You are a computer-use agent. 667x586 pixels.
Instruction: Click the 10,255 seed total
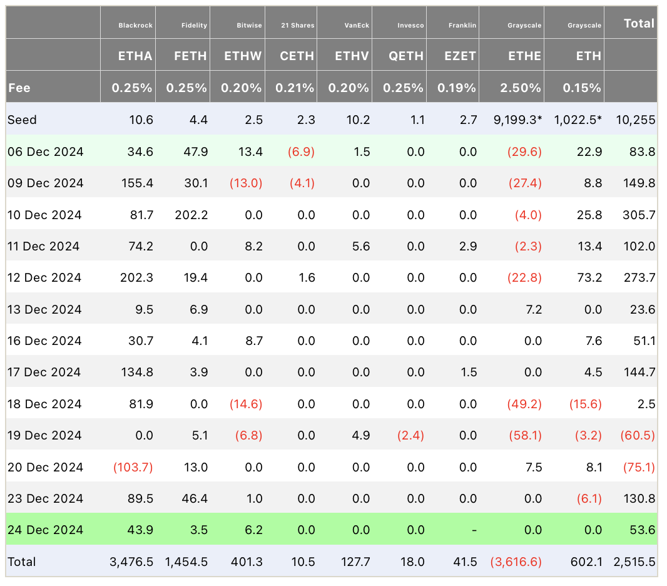coord(636,120)
